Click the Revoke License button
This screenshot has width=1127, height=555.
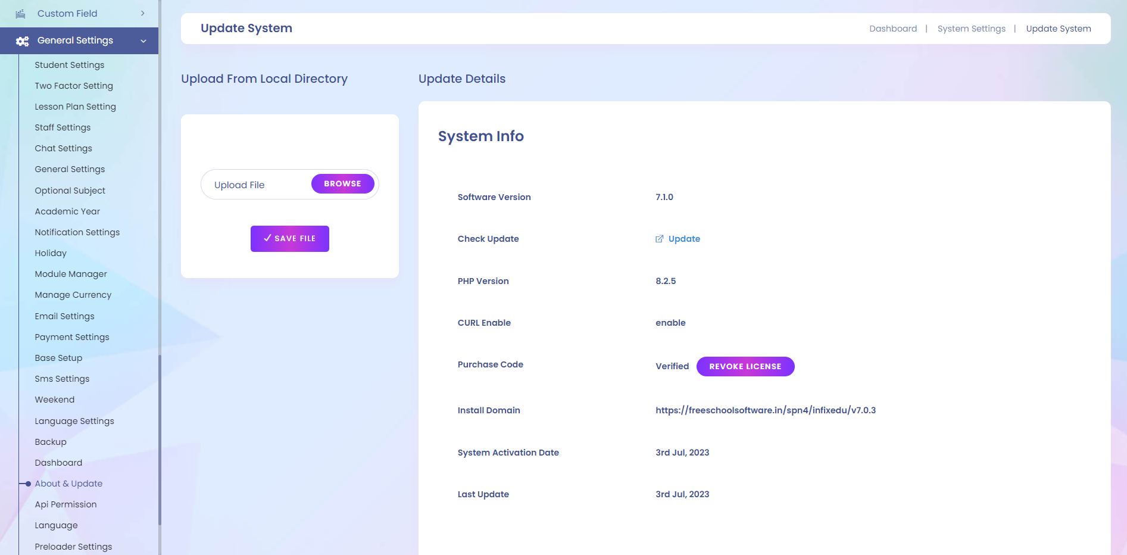tap(745, 367)
